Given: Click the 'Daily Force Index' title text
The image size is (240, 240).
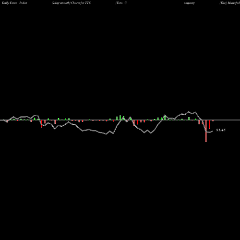Looking at the screenshot, I should [x=14, y=3].
